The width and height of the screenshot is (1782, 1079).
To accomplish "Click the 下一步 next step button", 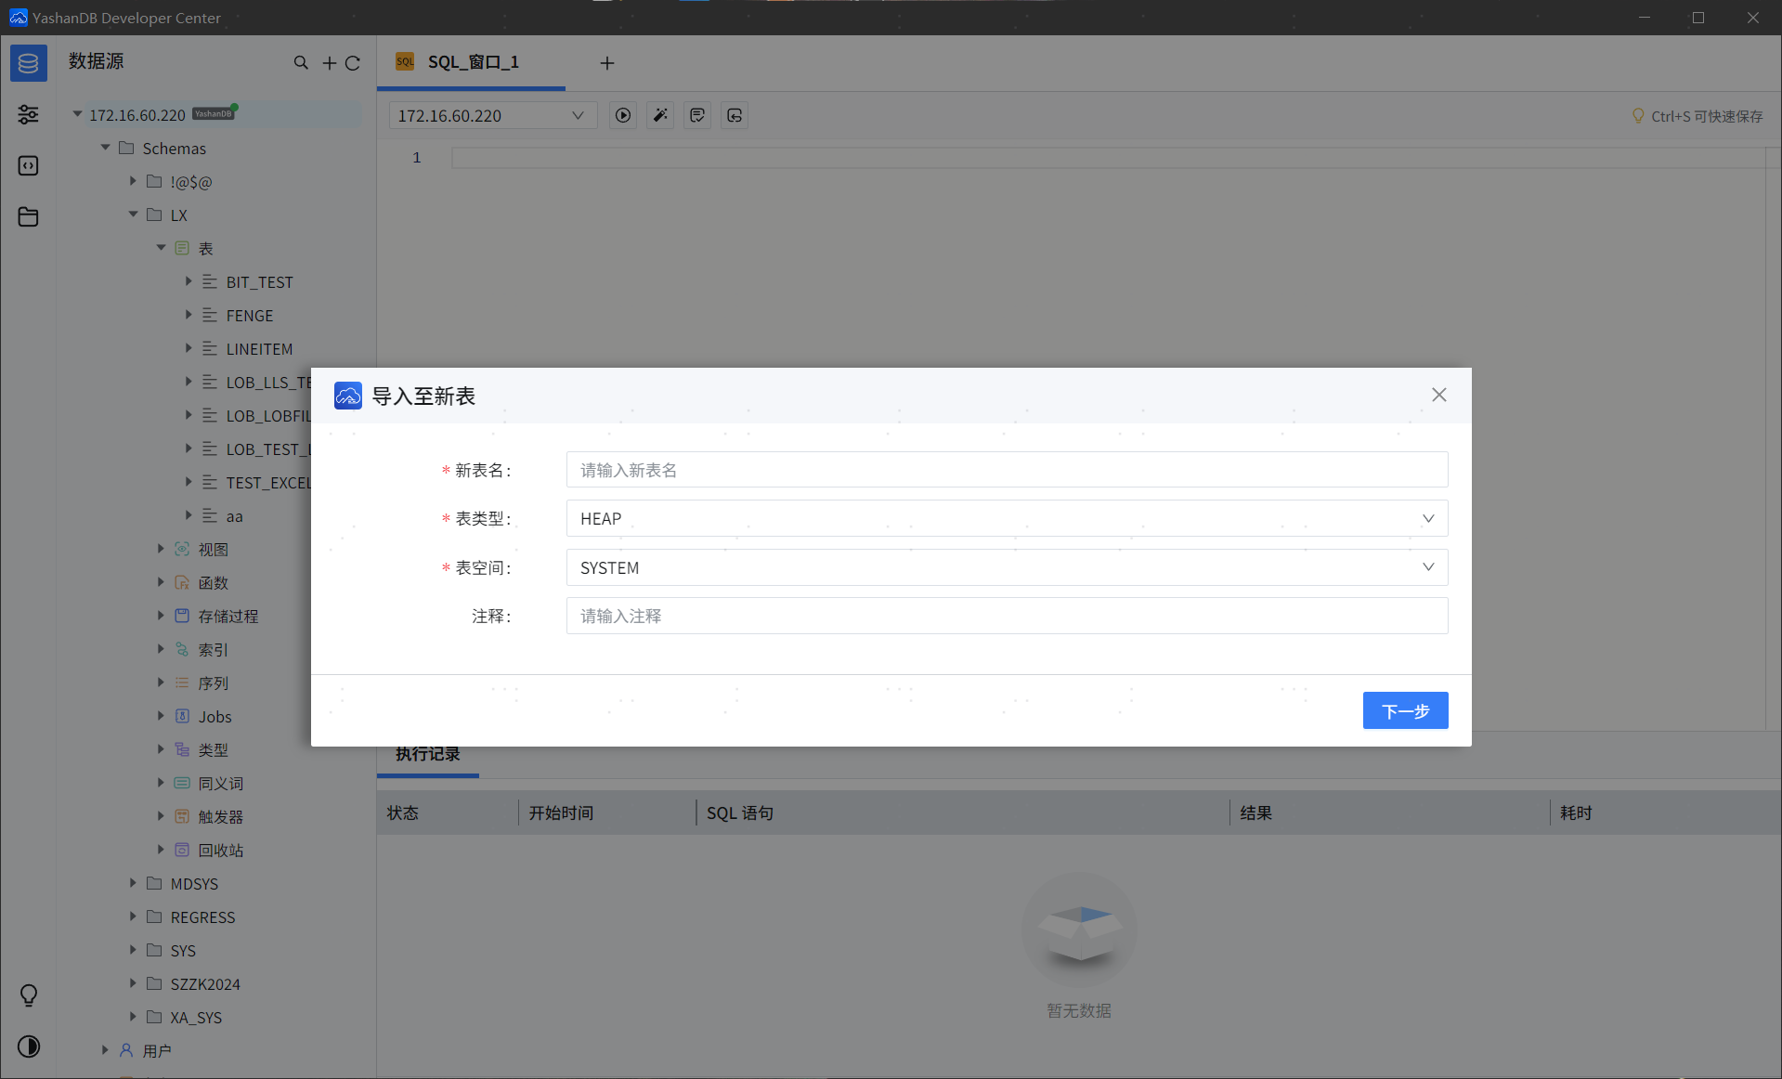I will 1404,710.
